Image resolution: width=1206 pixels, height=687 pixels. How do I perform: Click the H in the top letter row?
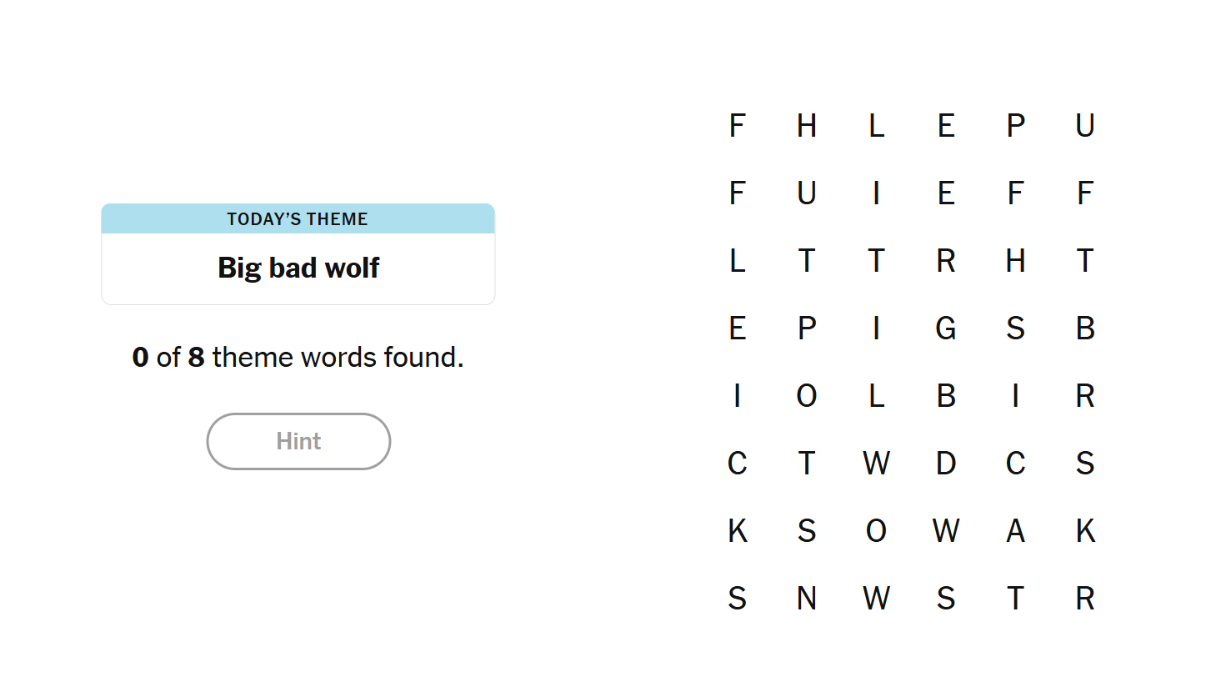click(x=806, y=126)
